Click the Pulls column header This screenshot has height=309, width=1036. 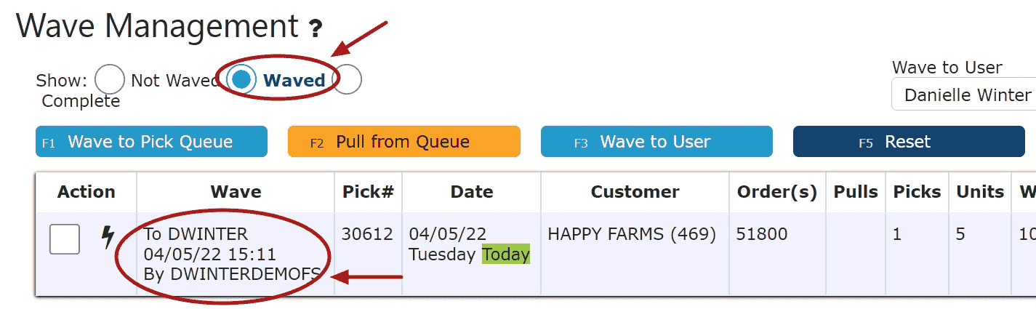[x=856, y=192]
